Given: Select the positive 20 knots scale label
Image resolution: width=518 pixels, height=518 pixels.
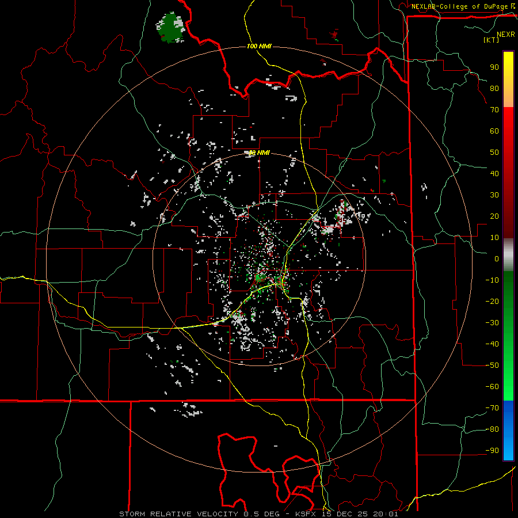Looking at the screenshot, I should coord(494,216).
